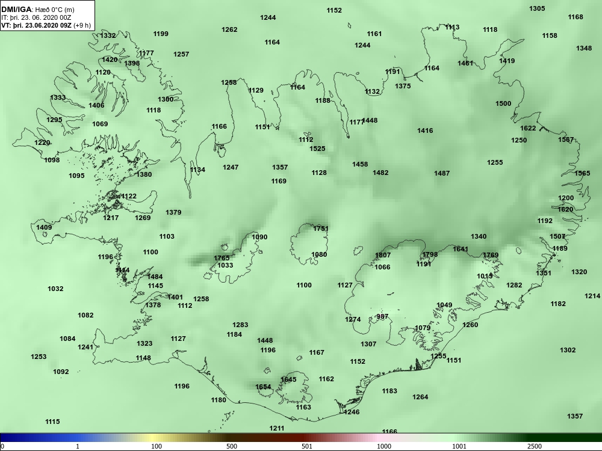The height and width of the screenshot is (451, 602).
Task: Click the 2500 tick label on color scale
Action: point(534,446)
